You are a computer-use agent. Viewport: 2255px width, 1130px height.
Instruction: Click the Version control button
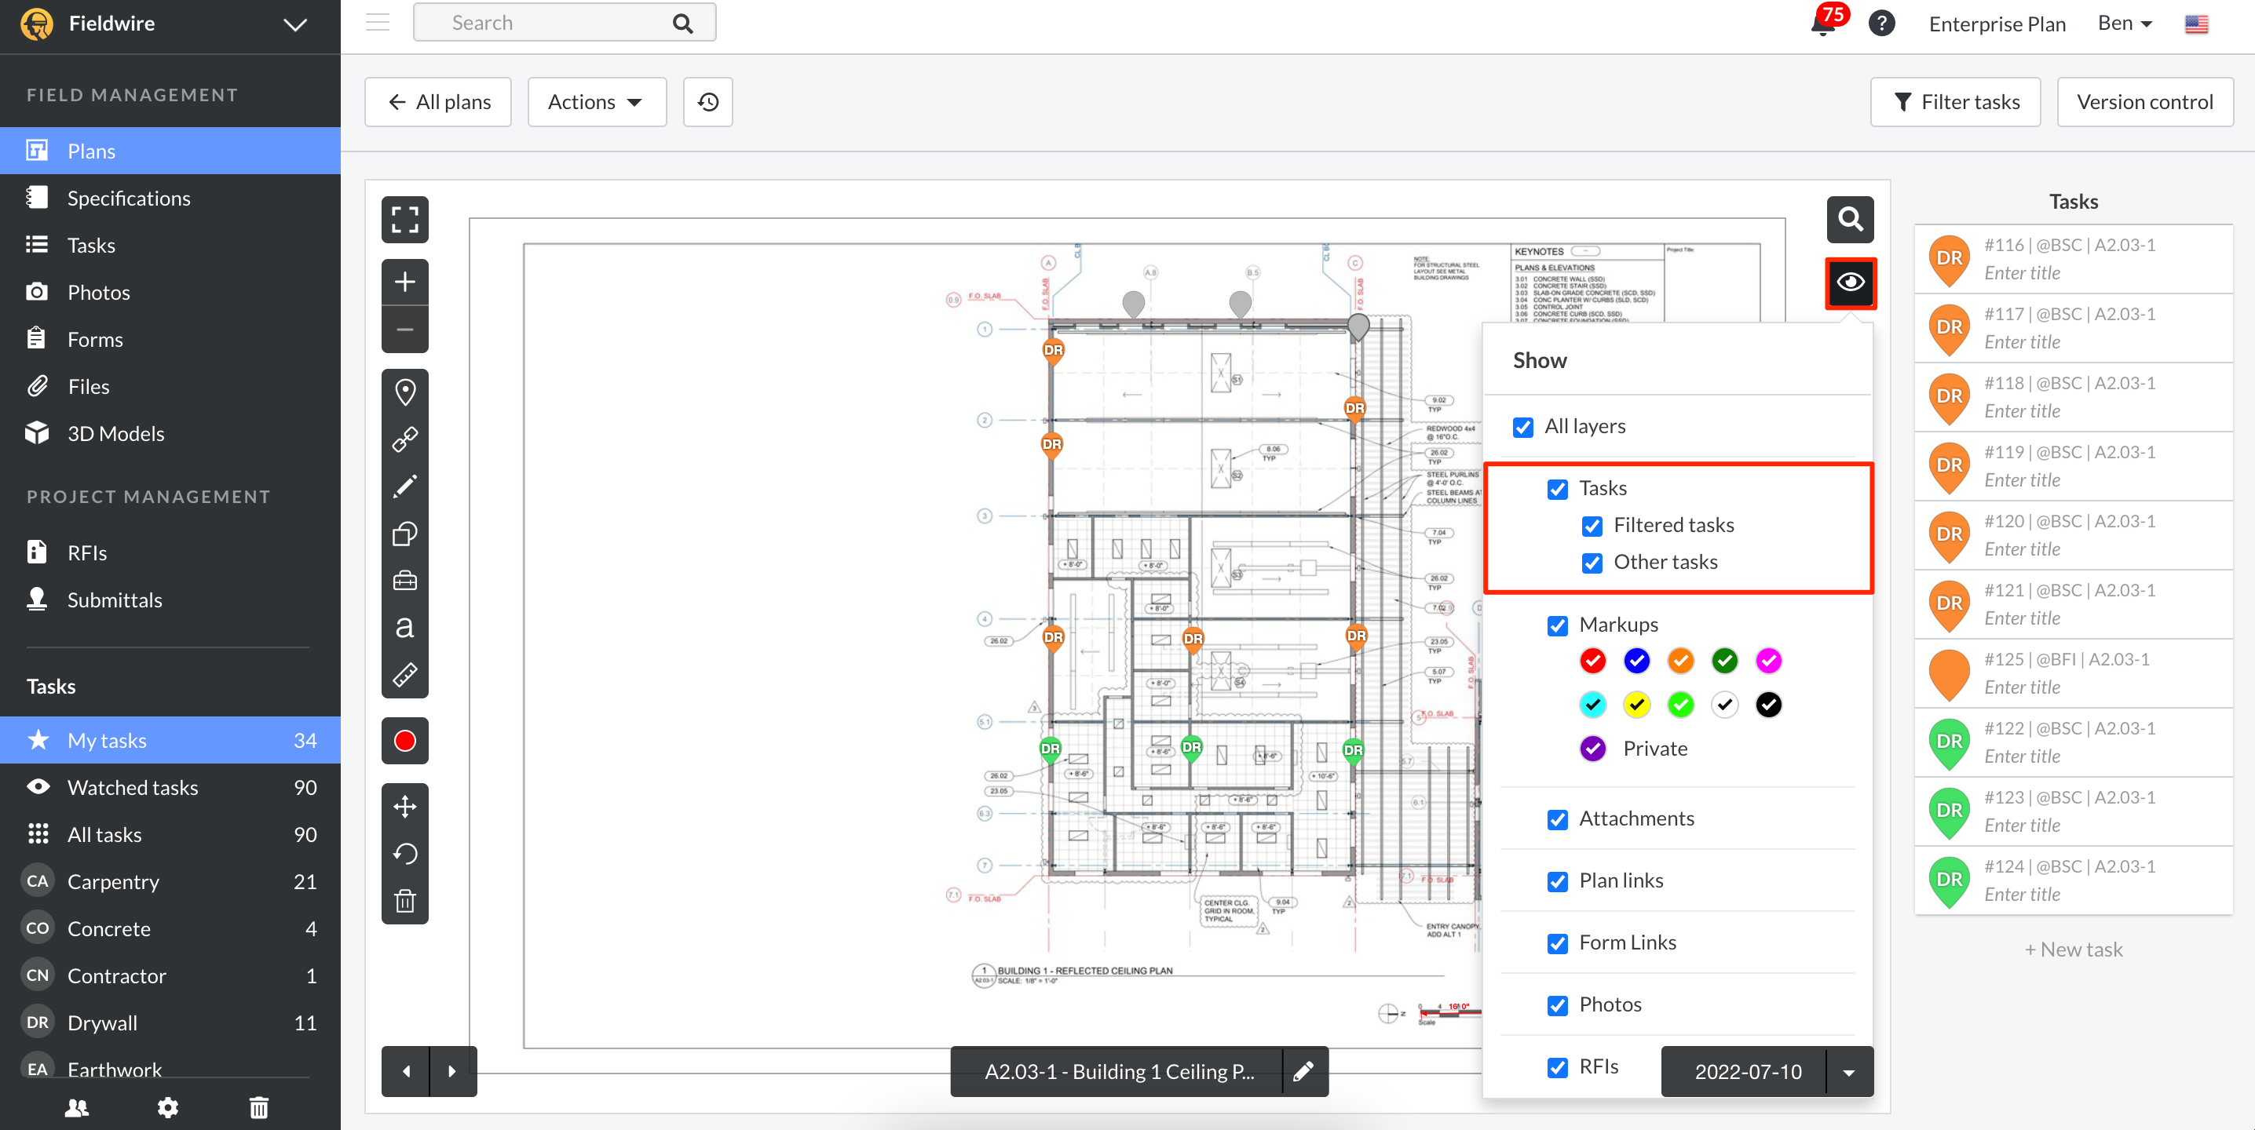[x=2145, y=101]
